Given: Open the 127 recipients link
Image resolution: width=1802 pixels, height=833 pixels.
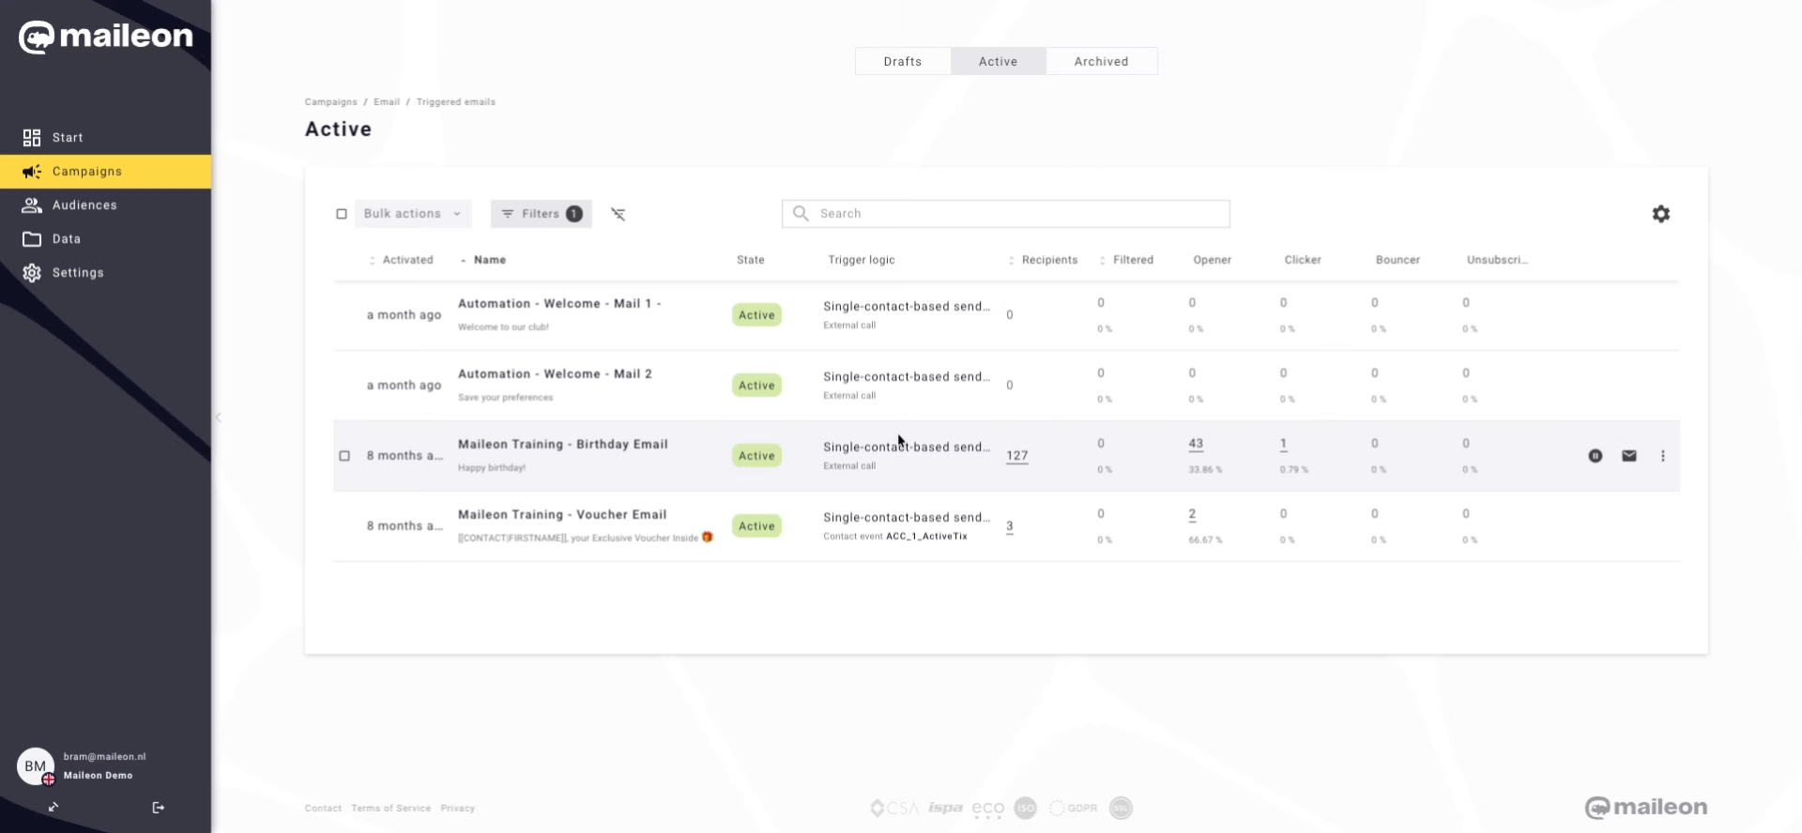Looking at the screenshot, I should coord(1016,456).
